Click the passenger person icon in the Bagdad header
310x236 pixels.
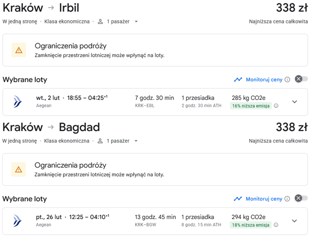point(100,141)
